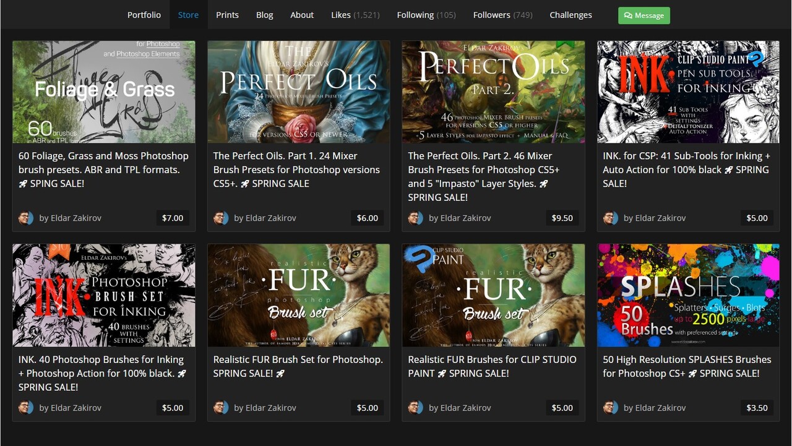
Task: Go to the Prints tab
Action: click(227, 15)
